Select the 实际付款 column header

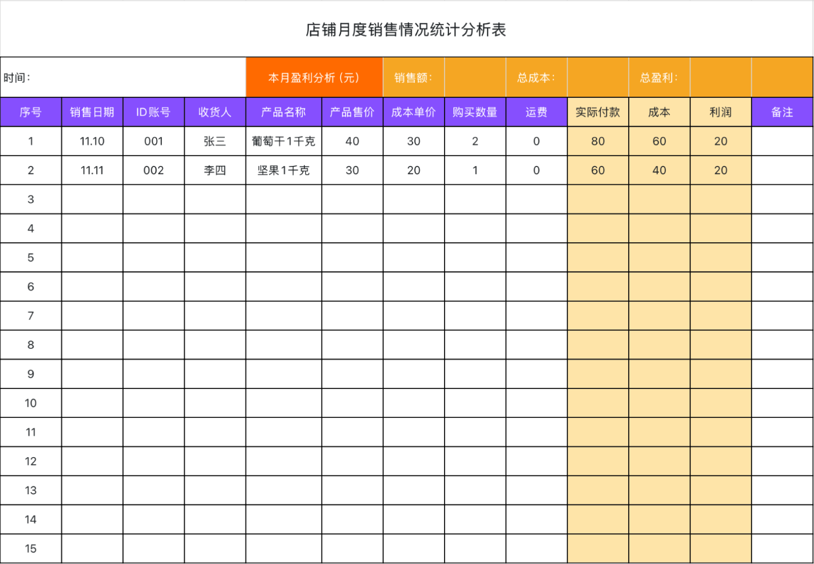[598, 112]
